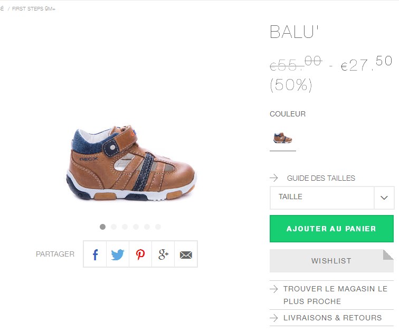Click the arrow beside Livraisons & Retours

[x=274, y=318]
